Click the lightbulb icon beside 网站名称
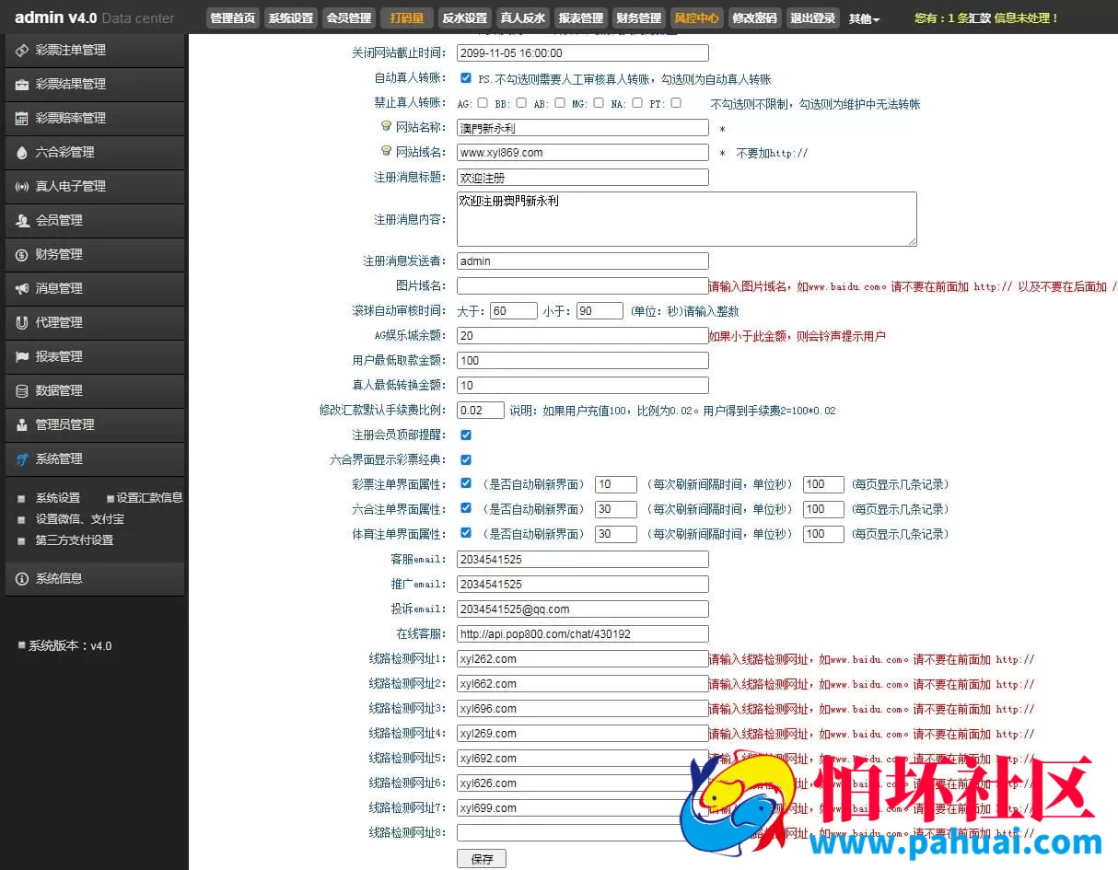 click(x=387, y=126)
